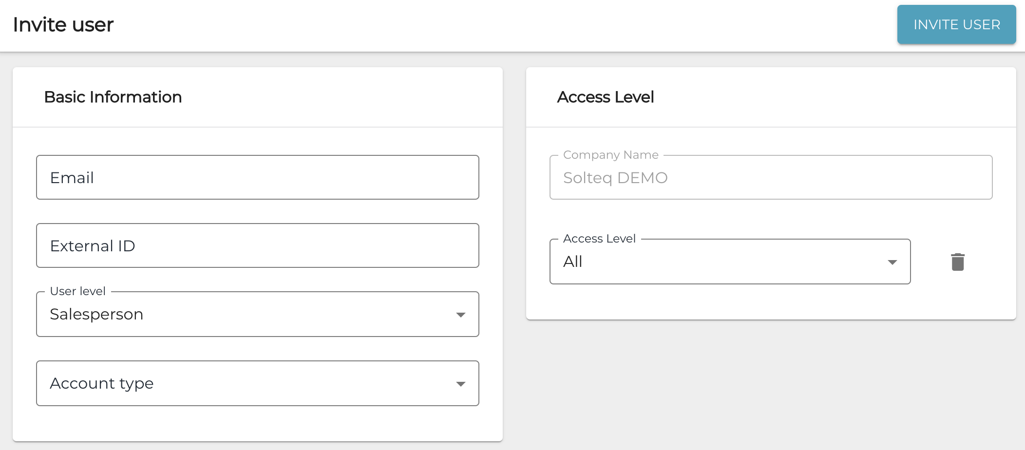Screen dimensions: 1025x450
Task: Click the Account type dropdown arrow
Action: [x=460, y=384]
